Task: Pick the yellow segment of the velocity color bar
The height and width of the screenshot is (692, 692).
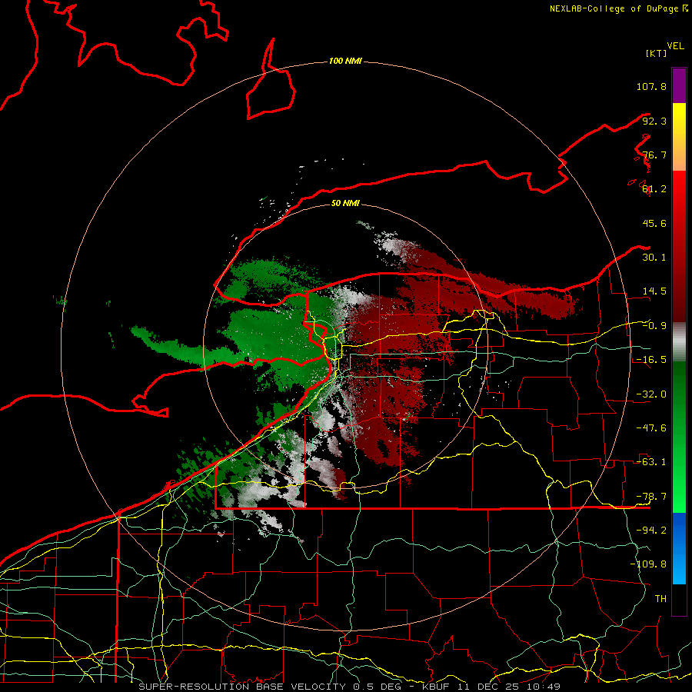Action: [x=679, y=126]
